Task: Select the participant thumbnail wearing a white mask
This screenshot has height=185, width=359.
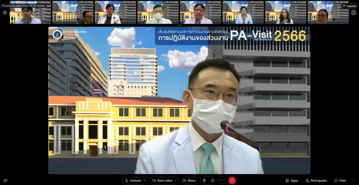Action: [x=158, y=13]
